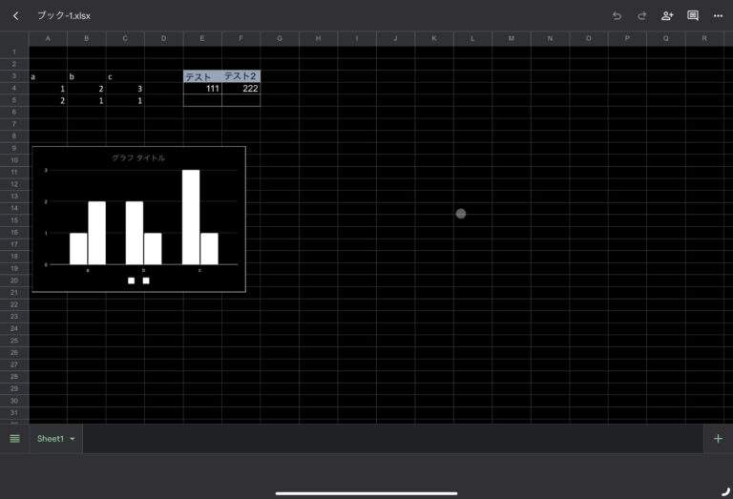The image size is (733, 499).
Task: Add a new sheet with the plus icon
Action: 718,438
